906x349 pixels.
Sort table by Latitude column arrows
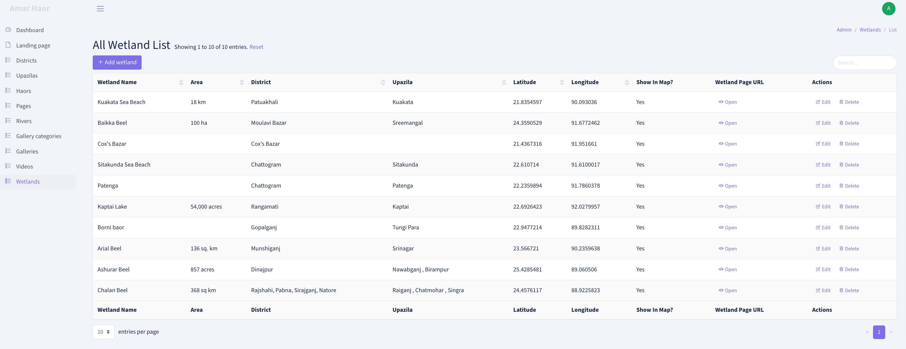562,82
